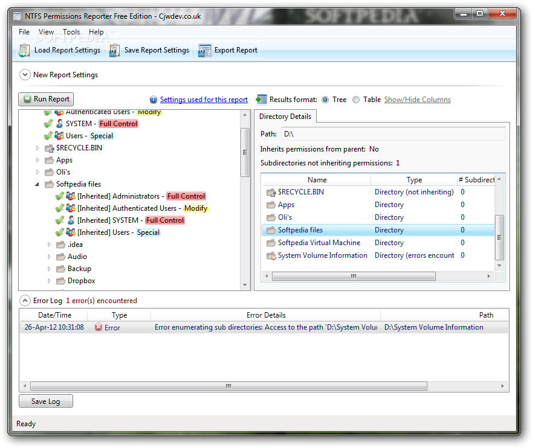
Task: Click the blue info icon beside Settings link
Action: pyautogui.click(x=153, y=100)
